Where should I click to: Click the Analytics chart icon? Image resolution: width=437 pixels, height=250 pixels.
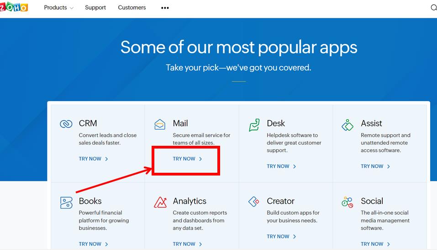tap(160, 202)
